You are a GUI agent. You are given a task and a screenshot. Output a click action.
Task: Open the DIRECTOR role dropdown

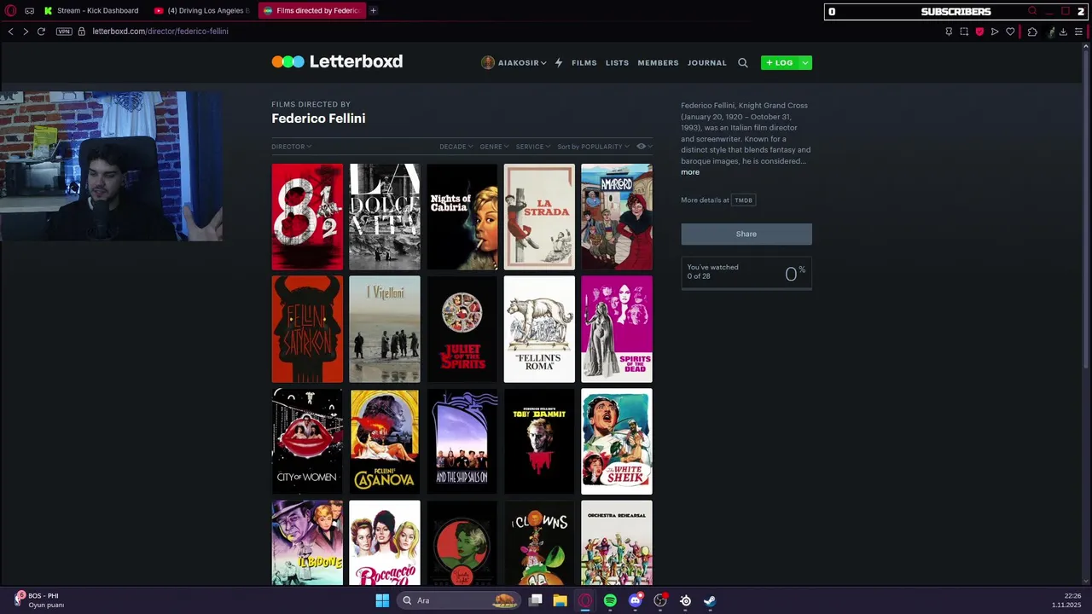pyautogui.click(x=291, y=147)
